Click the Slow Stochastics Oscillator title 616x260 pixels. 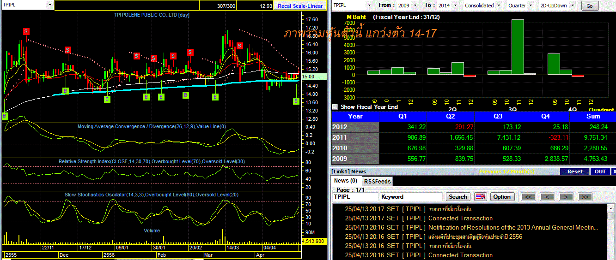point(151,195)
